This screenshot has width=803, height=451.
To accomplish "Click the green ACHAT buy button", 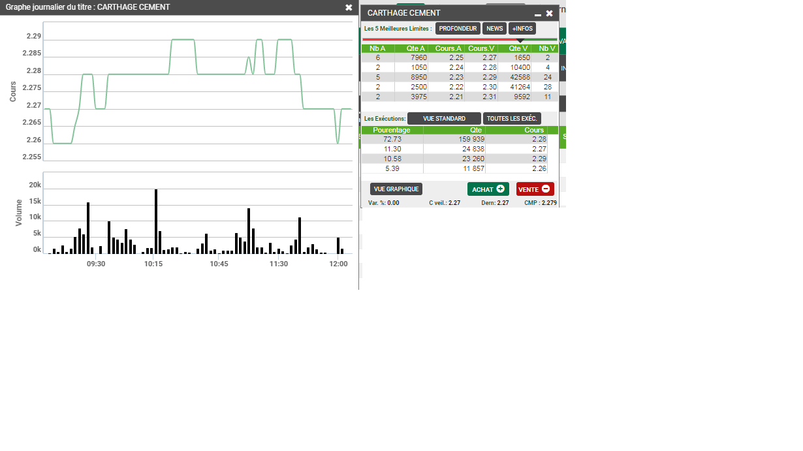I will [x=488, y=189].
